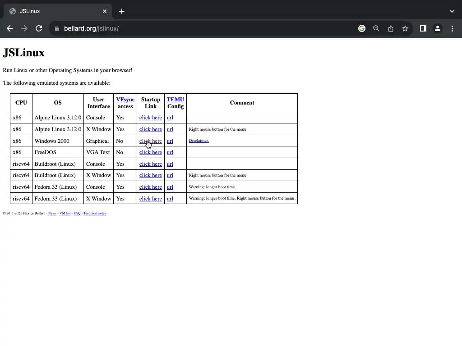Reload the JSLinux page

[x=39, y=28]
